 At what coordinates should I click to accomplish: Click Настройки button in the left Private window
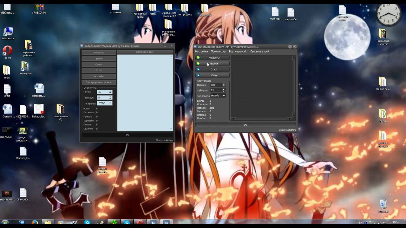coord(99,76)
